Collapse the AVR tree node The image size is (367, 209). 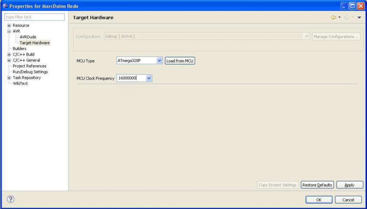pyautogui.click(x=9, y=31)
